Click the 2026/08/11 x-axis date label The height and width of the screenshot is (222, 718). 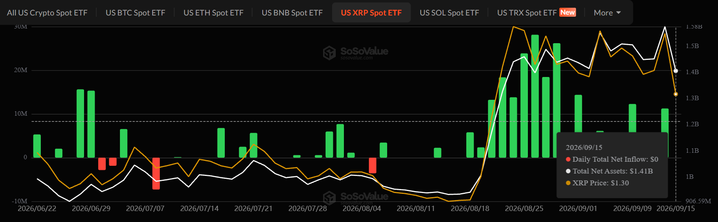tap(416, 209)
